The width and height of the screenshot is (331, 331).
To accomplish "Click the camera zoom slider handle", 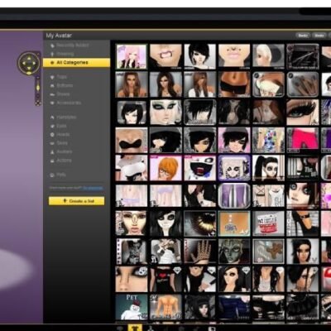I will [x=38, y=88].
